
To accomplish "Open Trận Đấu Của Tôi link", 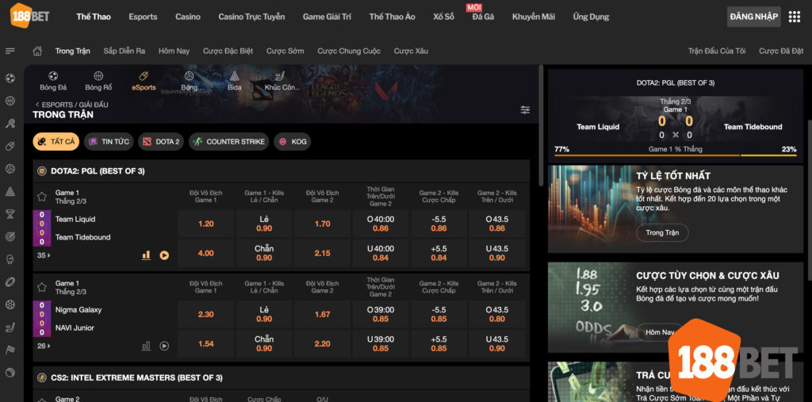I will click(x=717, y=51).
